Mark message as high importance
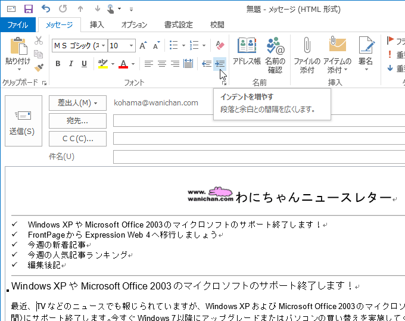The image size is (405, 321). click(390, 54)
